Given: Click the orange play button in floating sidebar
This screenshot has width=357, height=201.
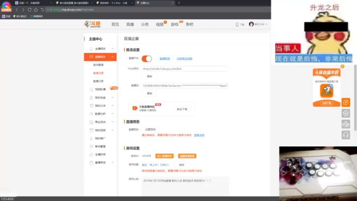Looking at the screenshot, I should click(345, 102).
